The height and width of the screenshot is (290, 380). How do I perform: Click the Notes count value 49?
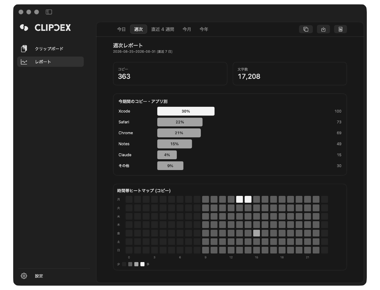coord(339,144)
